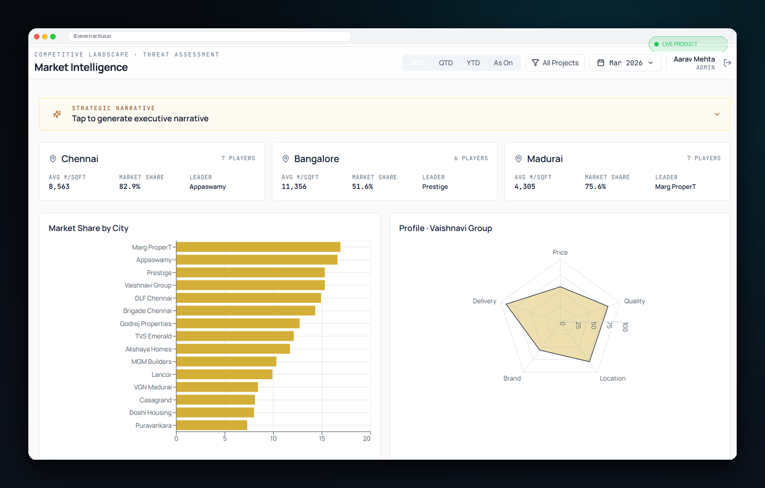Click Bangalore's market share 51.6%

(362, 186)
